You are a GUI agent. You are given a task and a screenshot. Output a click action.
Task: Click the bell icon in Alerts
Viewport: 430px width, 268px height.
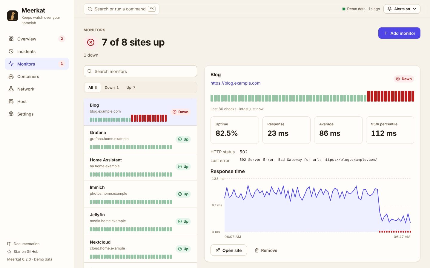click(389, 9)
